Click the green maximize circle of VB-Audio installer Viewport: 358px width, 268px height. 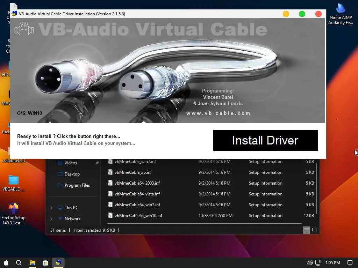coord(302,14)
